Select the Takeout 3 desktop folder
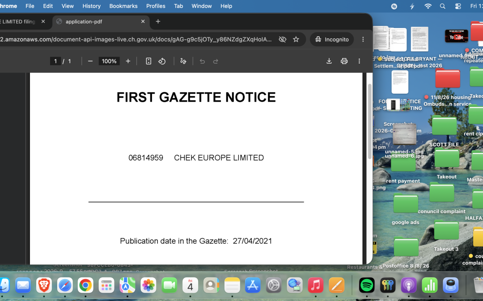The height and width of the screenshot is (301, 483). tap(446, 230)
